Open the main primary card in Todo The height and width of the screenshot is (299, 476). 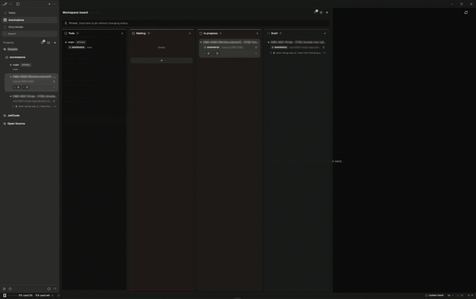click(94, 44)
